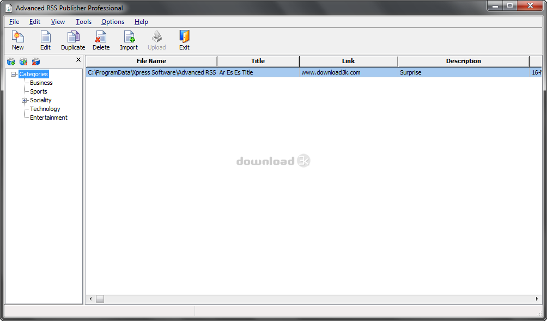This screenshot has width=547, height=321.
Task: Click the horizontal scrollbar left arrow
Action: 90,299
